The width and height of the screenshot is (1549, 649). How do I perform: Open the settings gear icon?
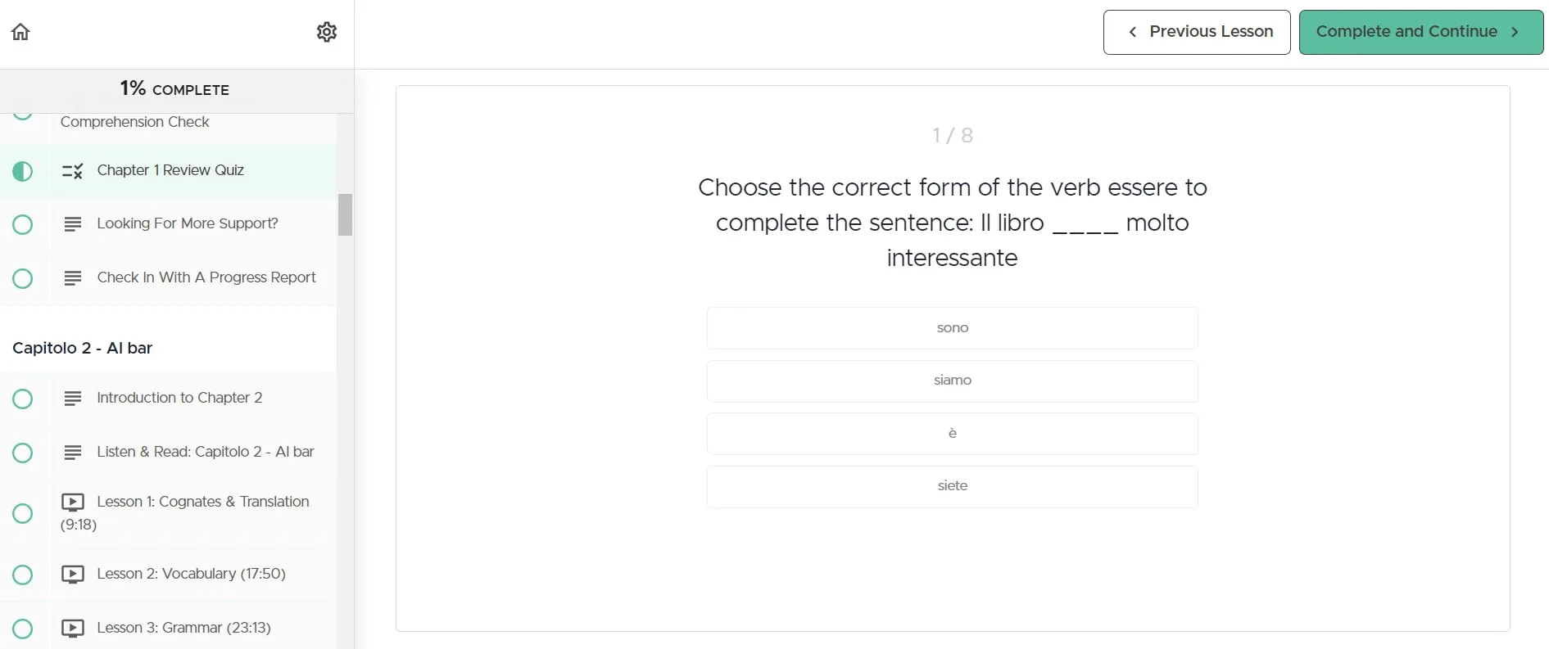coord(327,32)
